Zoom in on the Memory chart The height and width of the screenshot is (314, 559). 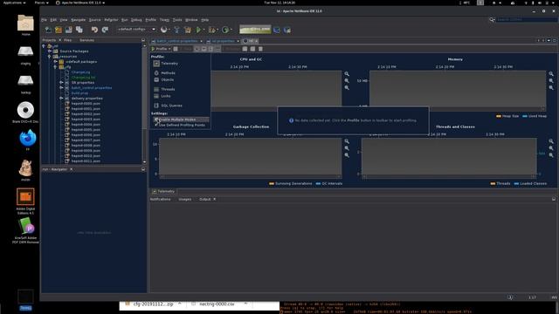point(551,73)
